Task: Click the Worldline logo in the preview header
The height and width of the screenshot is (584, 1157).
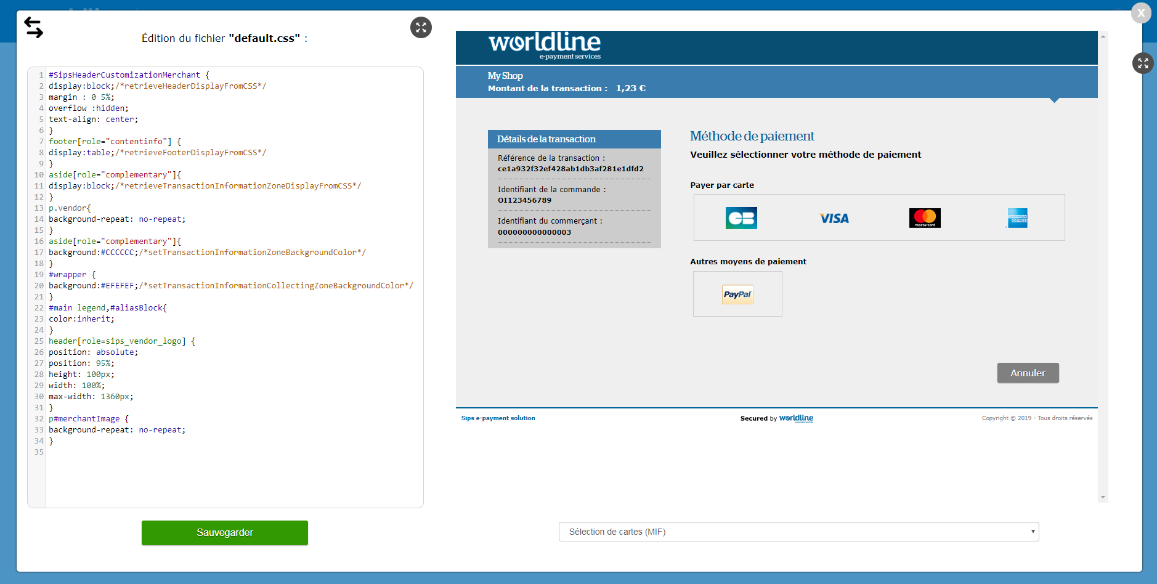Action: click(545, 45)
